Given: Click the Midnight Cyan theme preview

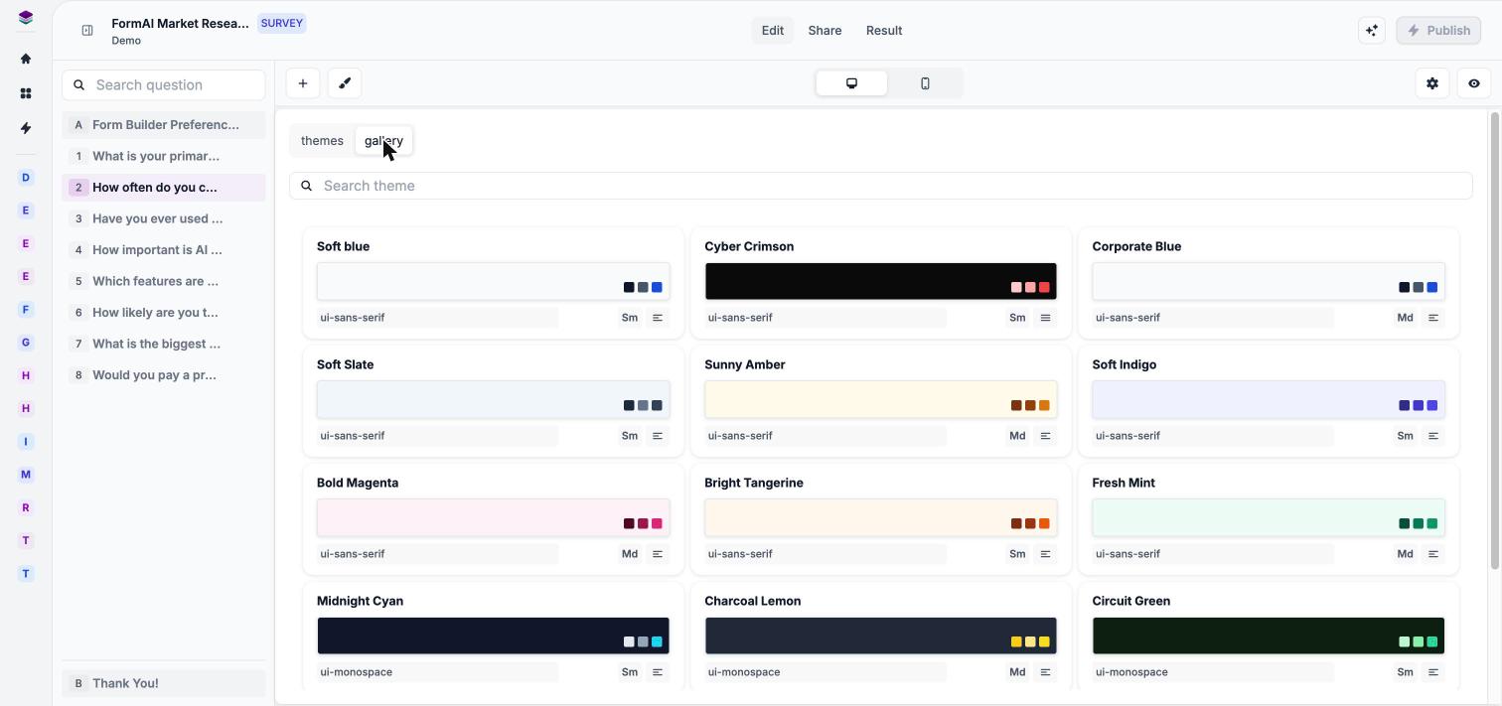Looking at the screenshot, I should click(x=494, y=635).
